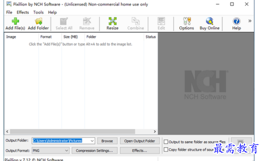This screenshot has height=161, width=262.
Task: Maximize the Pixillion window
Action: (x=232, y=4)
